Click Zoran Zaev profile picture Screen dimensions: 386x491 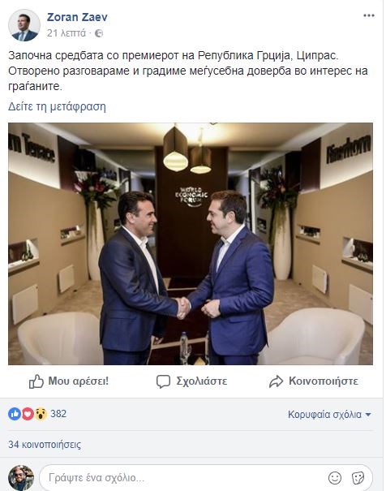pyautogui.click(x=24, y=25)
